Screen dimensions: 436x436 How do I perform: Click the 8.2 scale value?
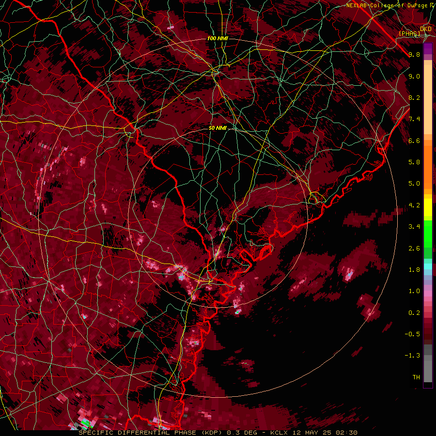pyautogui.click(x=414, y=97)
